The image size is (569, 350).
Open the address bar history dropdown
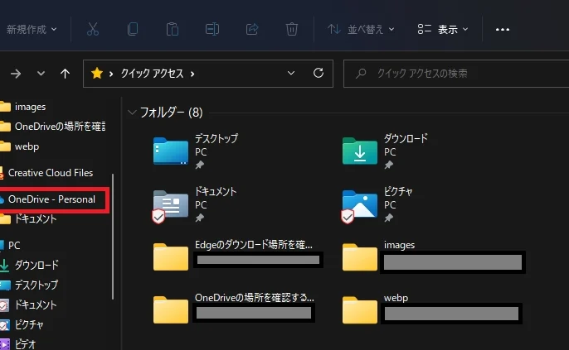[291, 73]
